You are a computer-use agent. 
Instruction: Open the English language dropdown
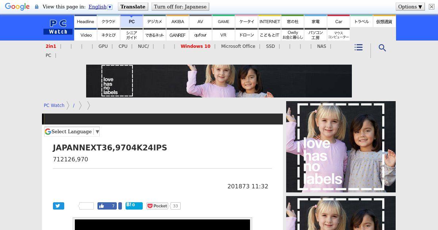tap(100, 7)
